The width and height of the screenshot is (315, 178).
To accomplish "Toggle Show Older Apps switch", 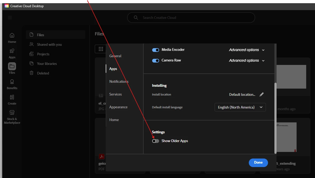I will coord(155,141).
